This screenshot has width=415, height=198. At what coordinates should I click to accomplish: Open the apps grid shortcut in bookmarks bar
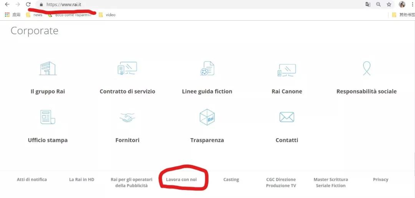[7, 15]
